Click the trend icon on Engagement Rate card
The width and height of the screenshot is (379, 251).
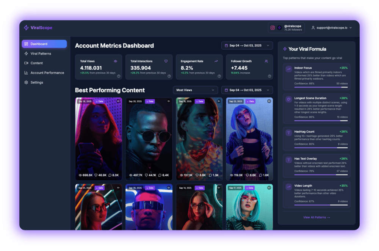point(216,61)
